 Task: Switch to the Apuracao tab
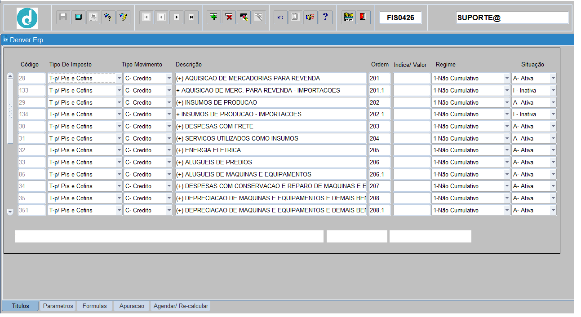tap(132, 306)
